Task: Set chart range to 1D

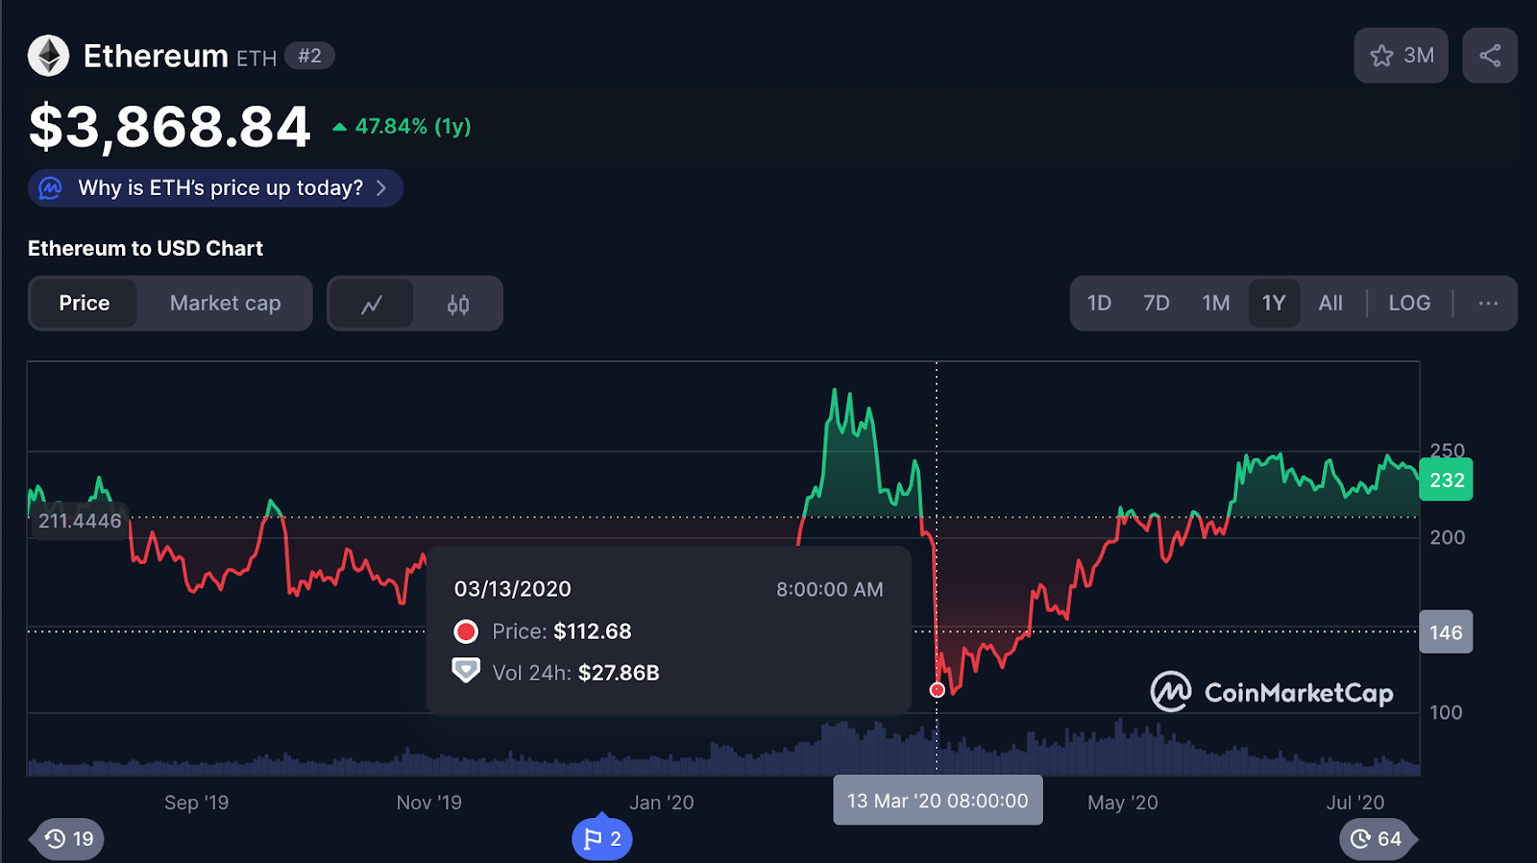Action: point(1099,304)
